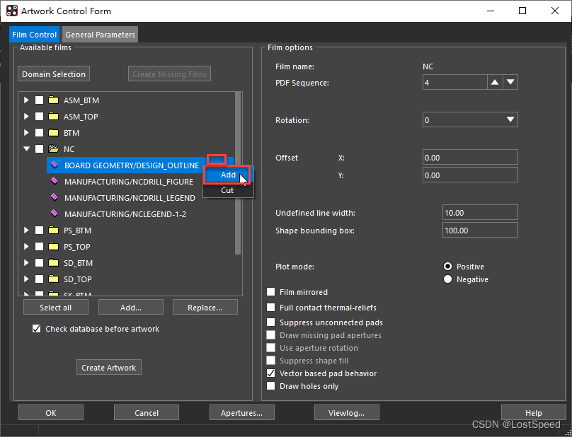Image resolution: width=572 pixels, height=437 pixels.
Task: Click the open NC folder icon
Action: tap(53, 149)
